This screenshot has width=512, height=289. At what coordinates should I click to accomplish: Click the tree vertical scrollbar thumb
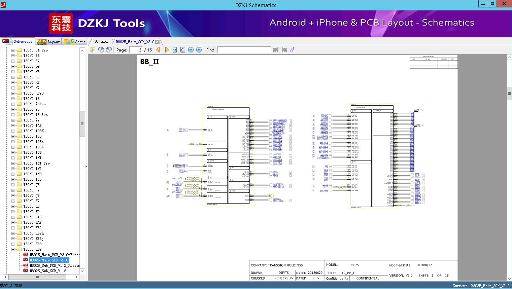(x=82, y=124)
